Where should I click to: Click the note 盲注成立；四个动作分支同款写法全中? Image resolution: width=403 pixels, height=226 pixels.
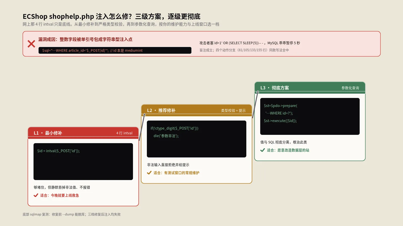(244, 50)
